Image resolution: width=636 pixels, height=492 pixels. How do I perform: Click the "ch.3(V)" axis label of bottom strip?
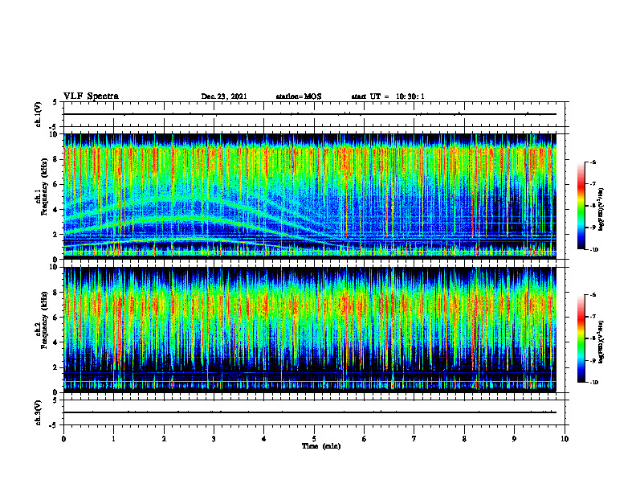pyautogui.click(x=38, y=412)
